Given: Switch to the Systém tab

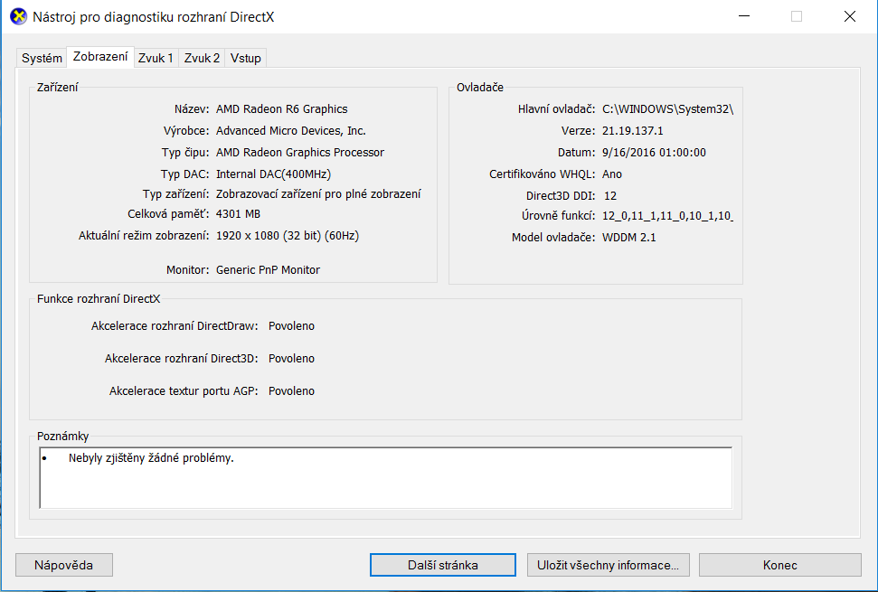Looking at the screenshot, I should coord(42,58).
